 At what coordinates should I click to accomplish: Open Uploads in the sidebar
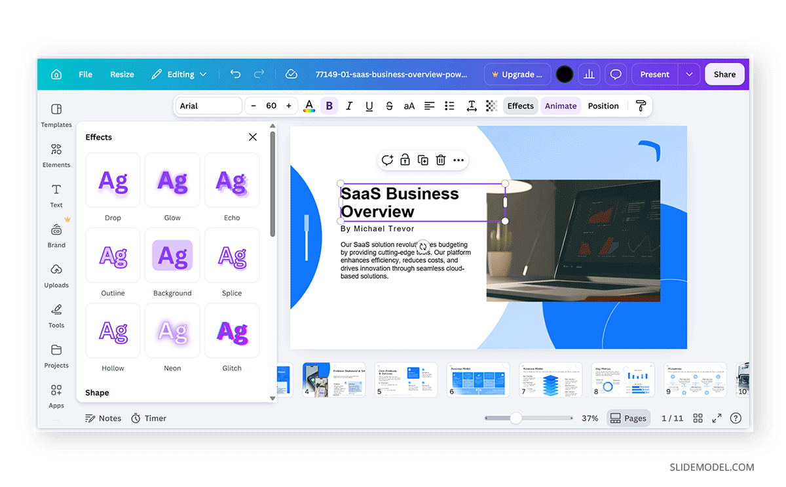(x=56, y=275)
